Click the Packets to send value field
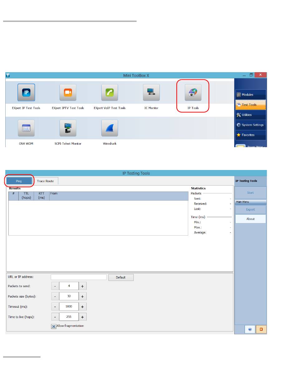 pos(69,286)
